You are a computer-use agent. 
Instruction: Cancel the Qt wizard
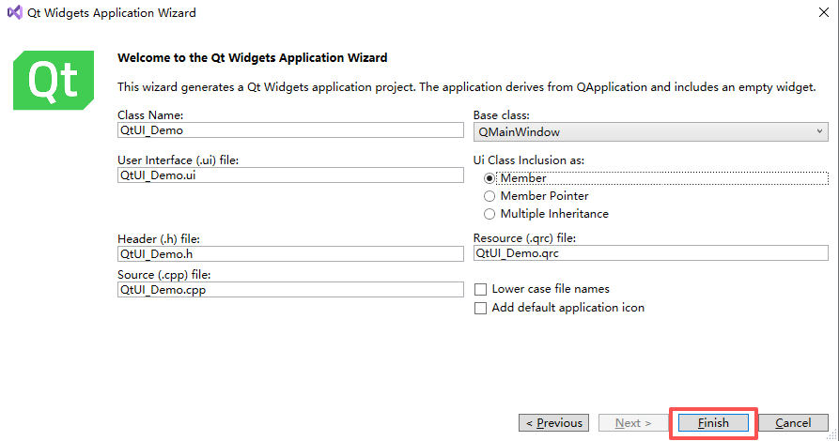point(793,423)
